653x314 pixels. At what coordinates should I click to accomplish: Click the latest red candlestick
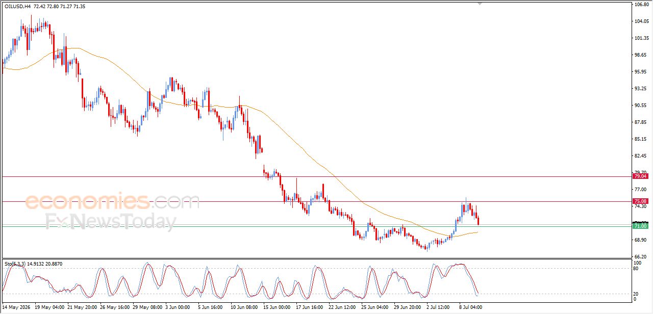[x=478, y=220]
